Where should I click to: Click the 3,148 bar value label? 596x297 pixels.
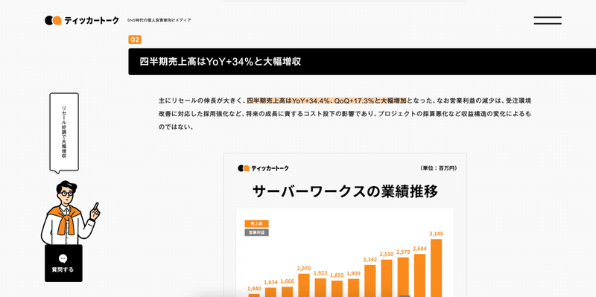436,234
